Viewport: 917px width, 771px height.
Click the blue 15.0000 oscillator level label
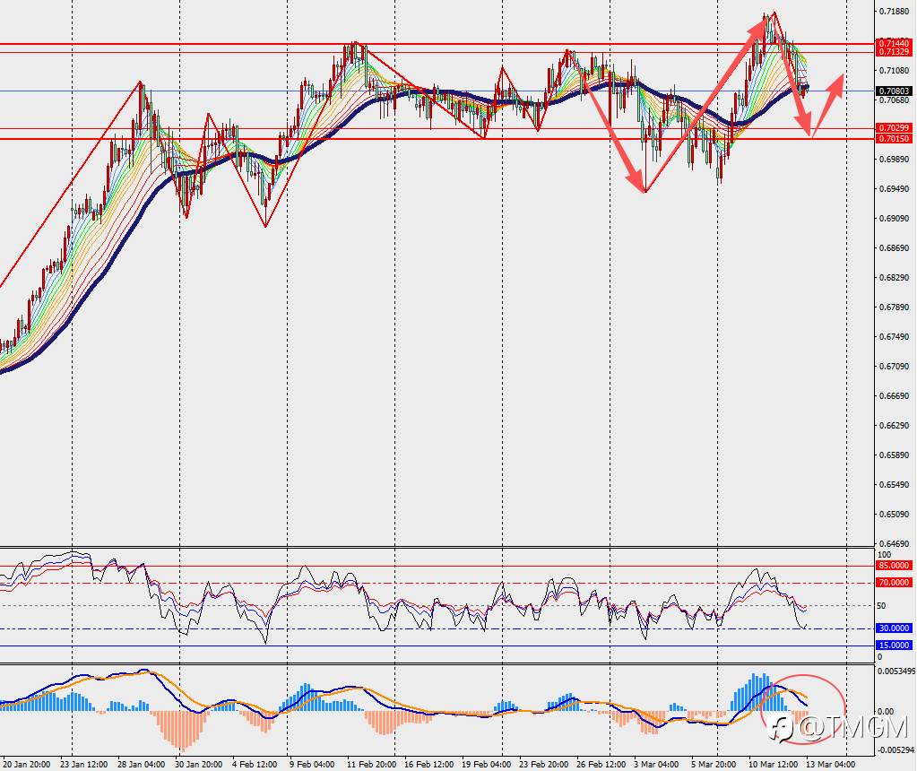(895, 645)
